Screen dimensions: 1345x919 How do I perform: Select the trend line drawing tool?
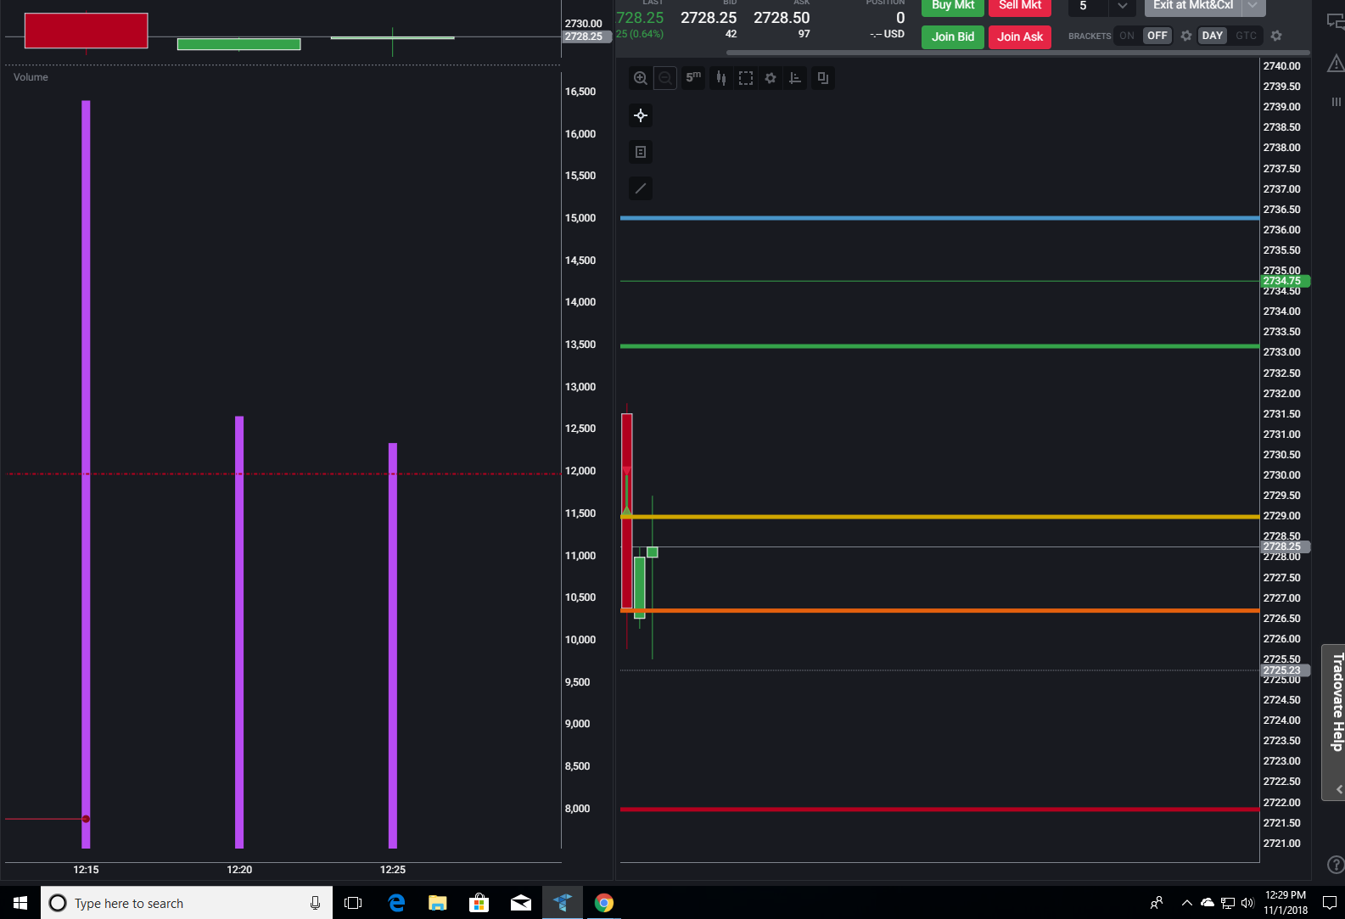point(641,188)
